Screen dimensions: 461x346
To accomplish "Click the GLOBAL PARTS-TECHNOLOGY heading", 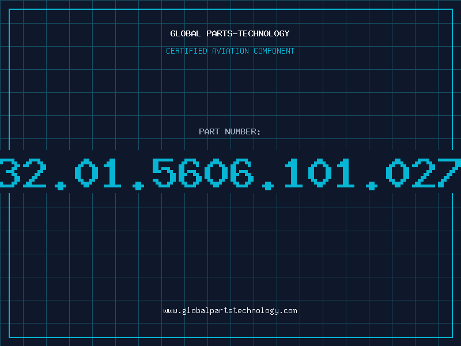I will coord(230,33).
